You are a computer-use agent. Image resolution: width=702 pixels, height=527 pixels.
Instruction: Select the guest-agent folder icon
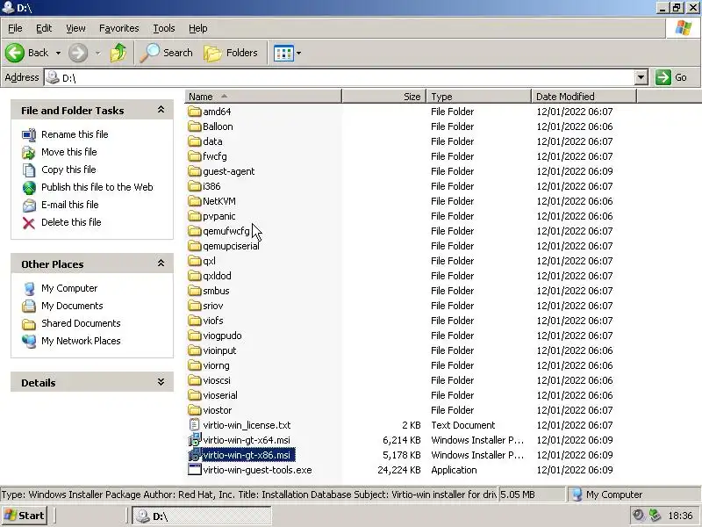point(194,171)
